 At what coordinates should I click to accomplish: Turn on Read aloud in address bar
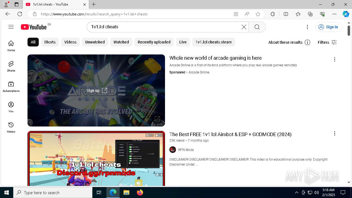tap(247, 14)
